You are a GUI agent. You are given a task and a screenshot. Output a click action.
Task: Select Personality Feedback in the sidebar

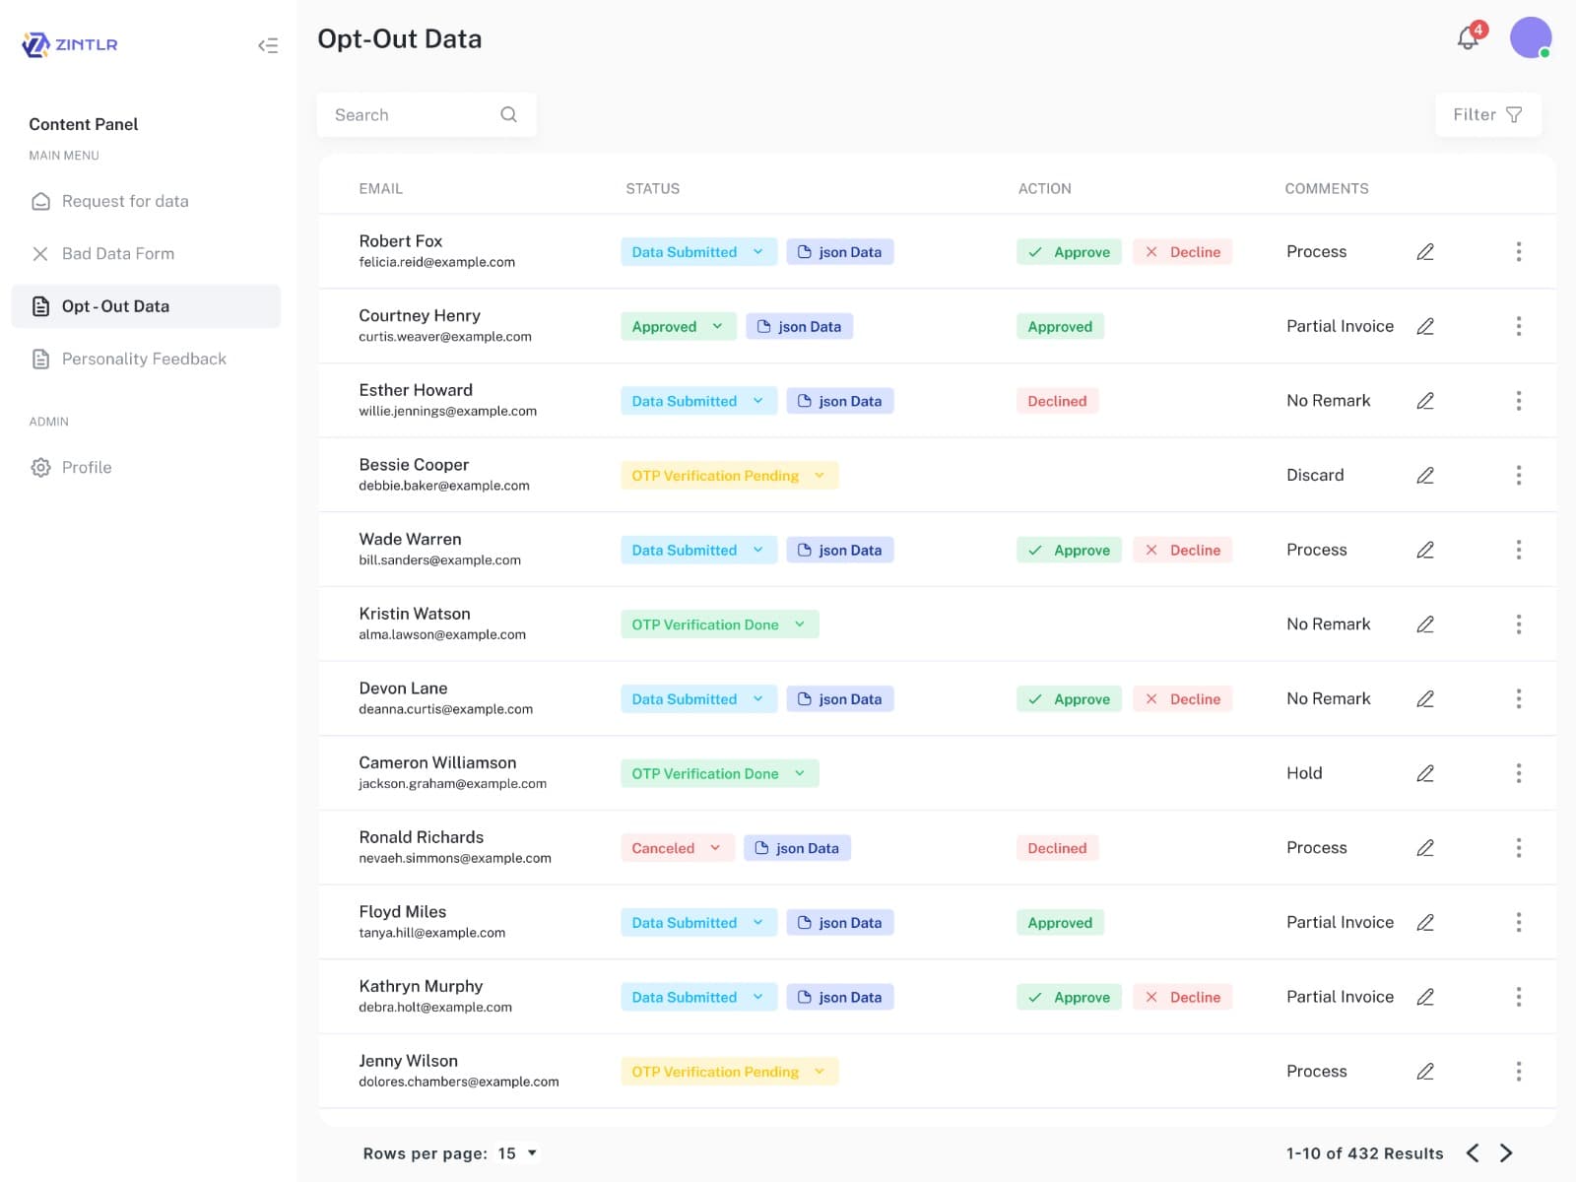coord(144,359)
